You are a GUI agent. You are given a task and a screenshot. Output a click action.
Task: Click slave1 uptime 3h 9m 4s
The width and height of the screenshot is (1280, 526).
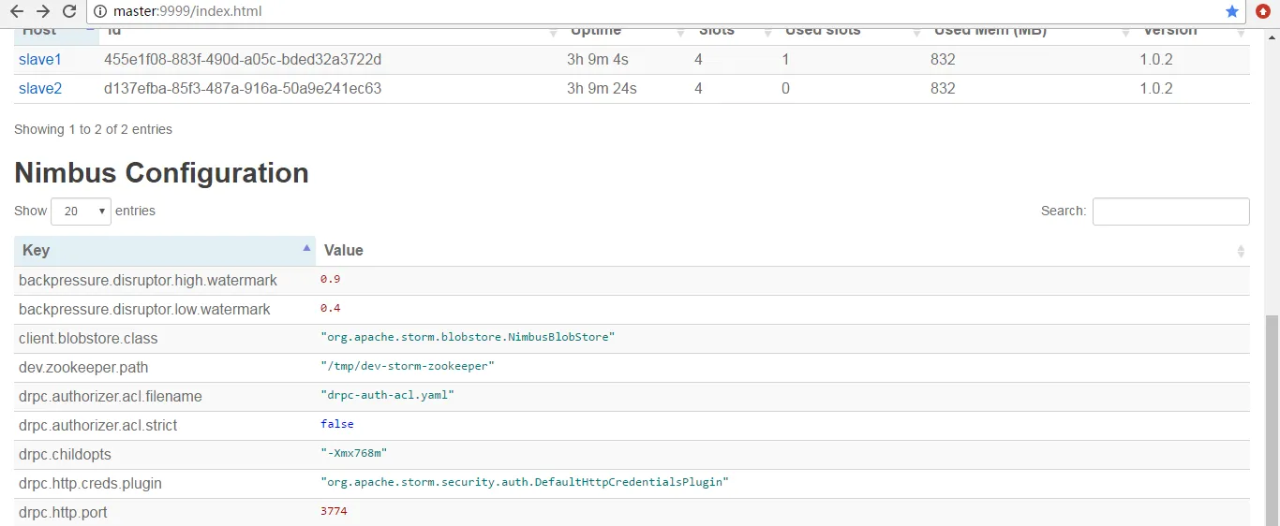598,60
